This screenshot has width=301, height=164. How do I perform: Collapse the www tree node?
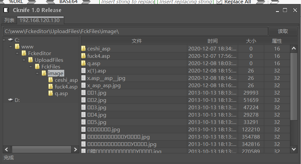(x=11, y=47)
